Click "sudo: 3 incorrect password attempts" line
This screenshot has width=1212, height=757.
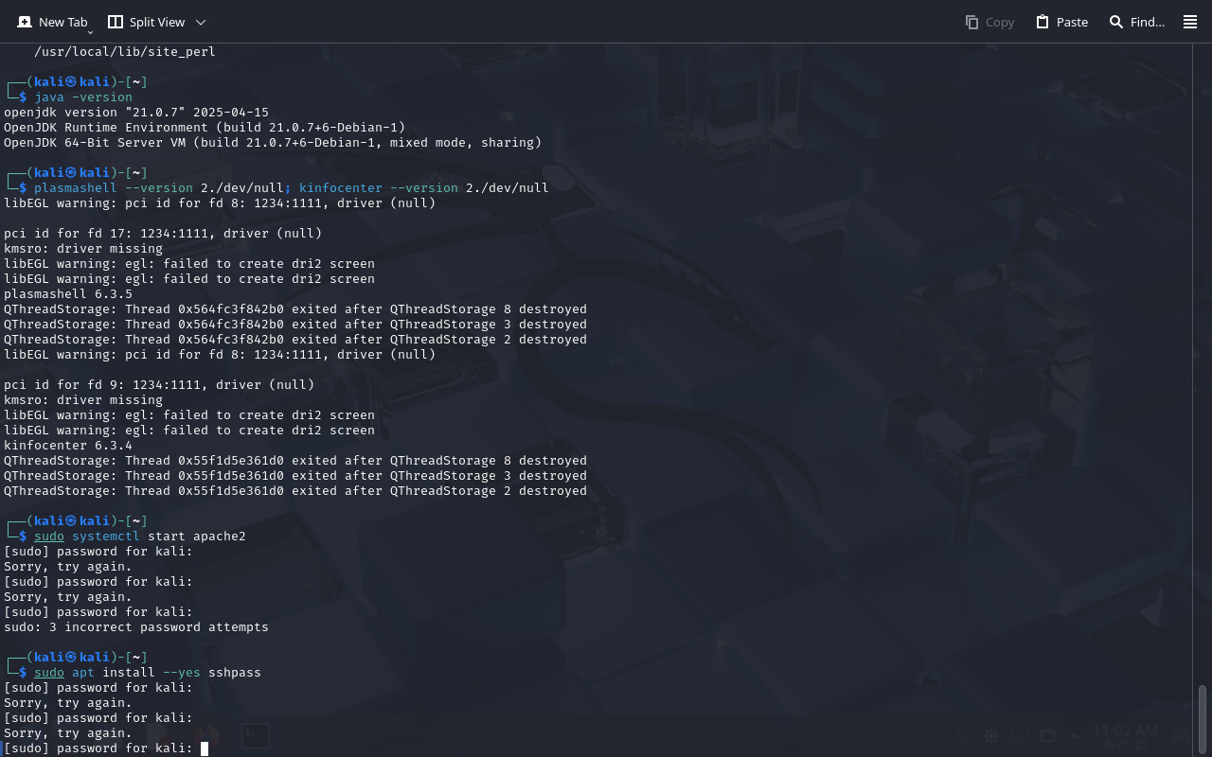tap(136, 627)
